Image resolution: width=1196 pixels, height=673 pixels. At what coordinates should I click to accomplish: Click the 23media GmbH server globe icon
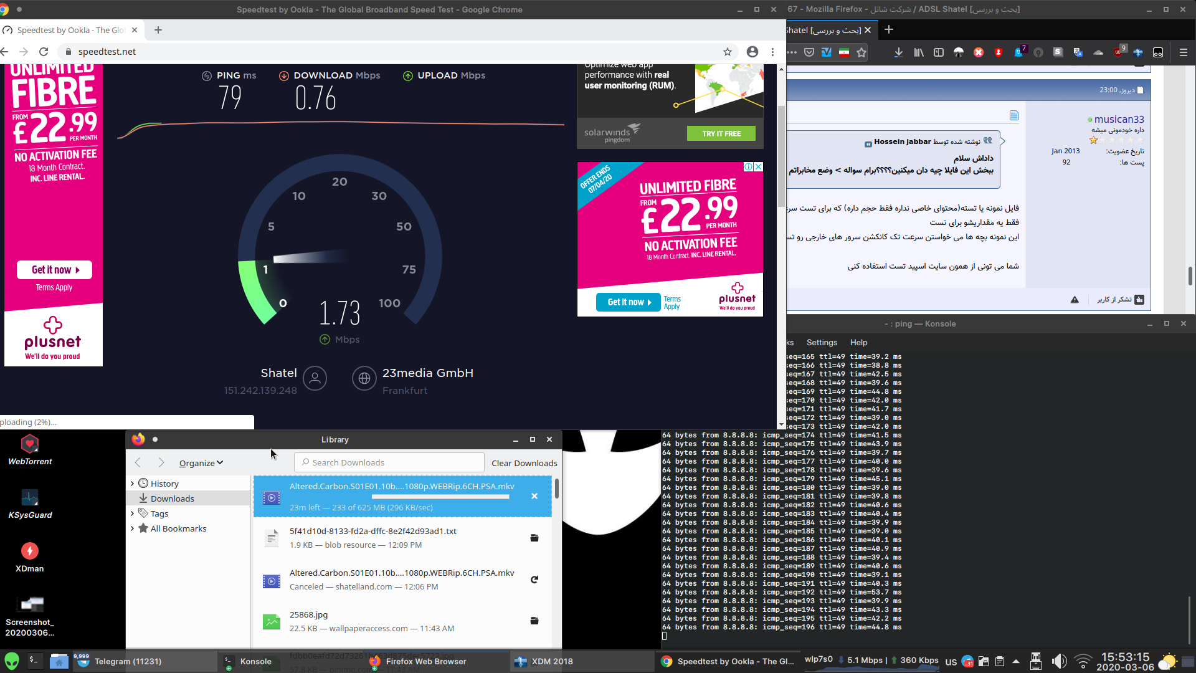click(x=364, y=378)
